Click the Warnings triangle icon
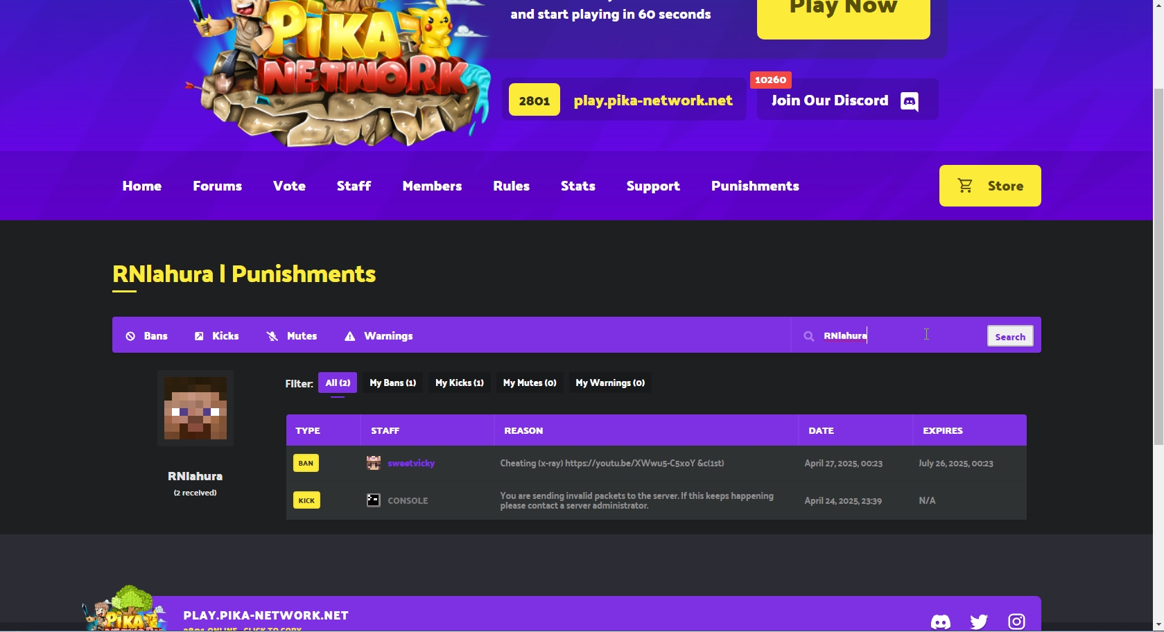This screenshot has height=632, width=1164. tap(350, 336)
